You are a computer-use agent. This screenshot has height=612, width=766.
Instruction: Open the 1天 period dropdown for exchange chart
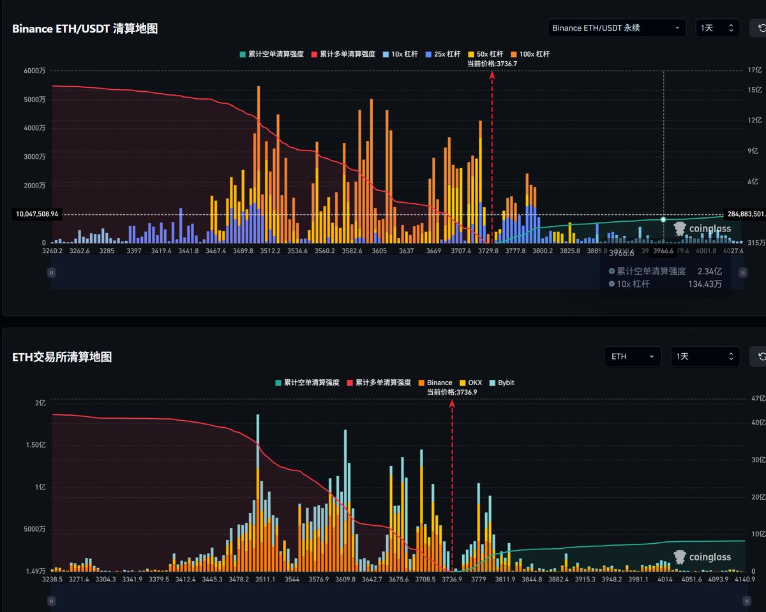point(705,356)
